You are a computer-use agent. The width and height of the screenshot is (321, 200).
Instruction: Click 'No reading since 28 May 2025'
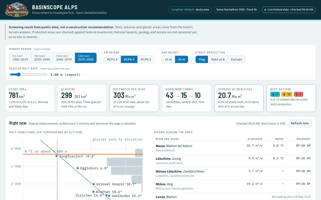291,197
